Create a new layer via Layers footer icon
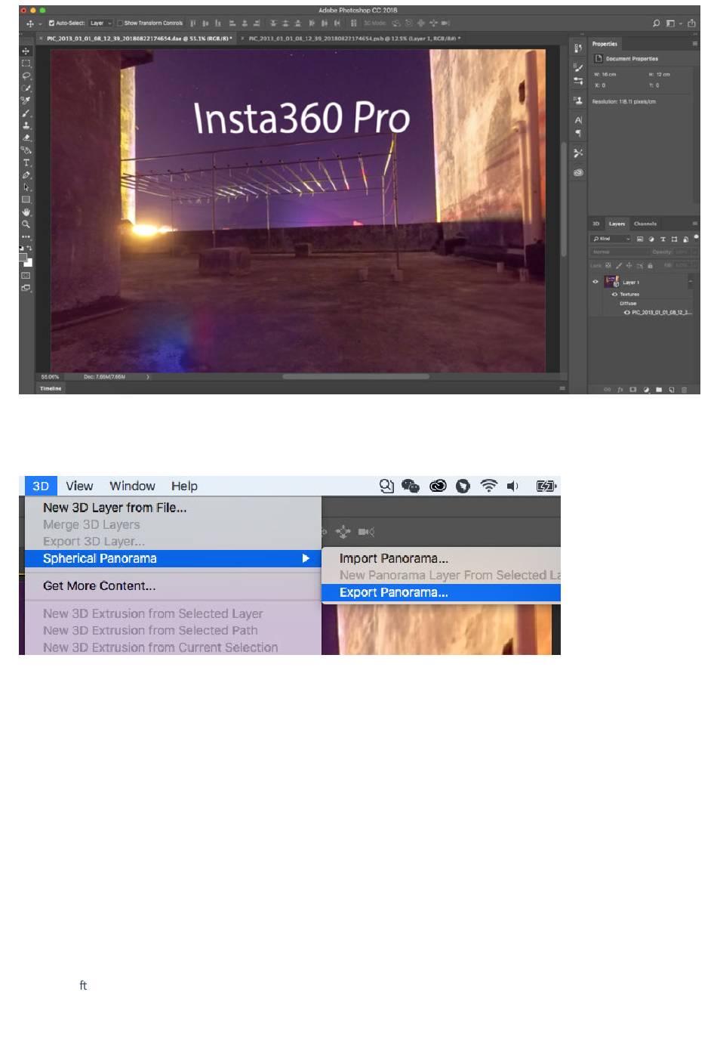 click(672, 390)
